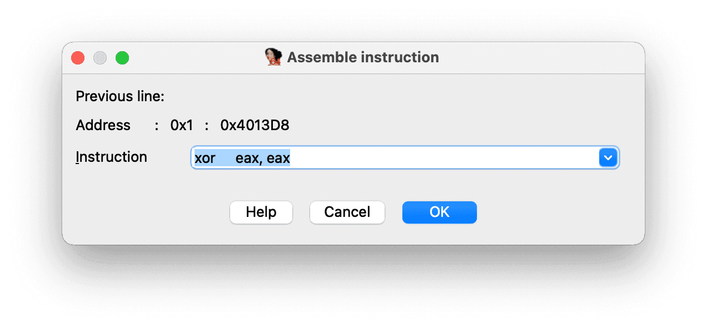Click empty title bar area right of title
This screenshot has height=327, width=707.
[x=539, y=57]
